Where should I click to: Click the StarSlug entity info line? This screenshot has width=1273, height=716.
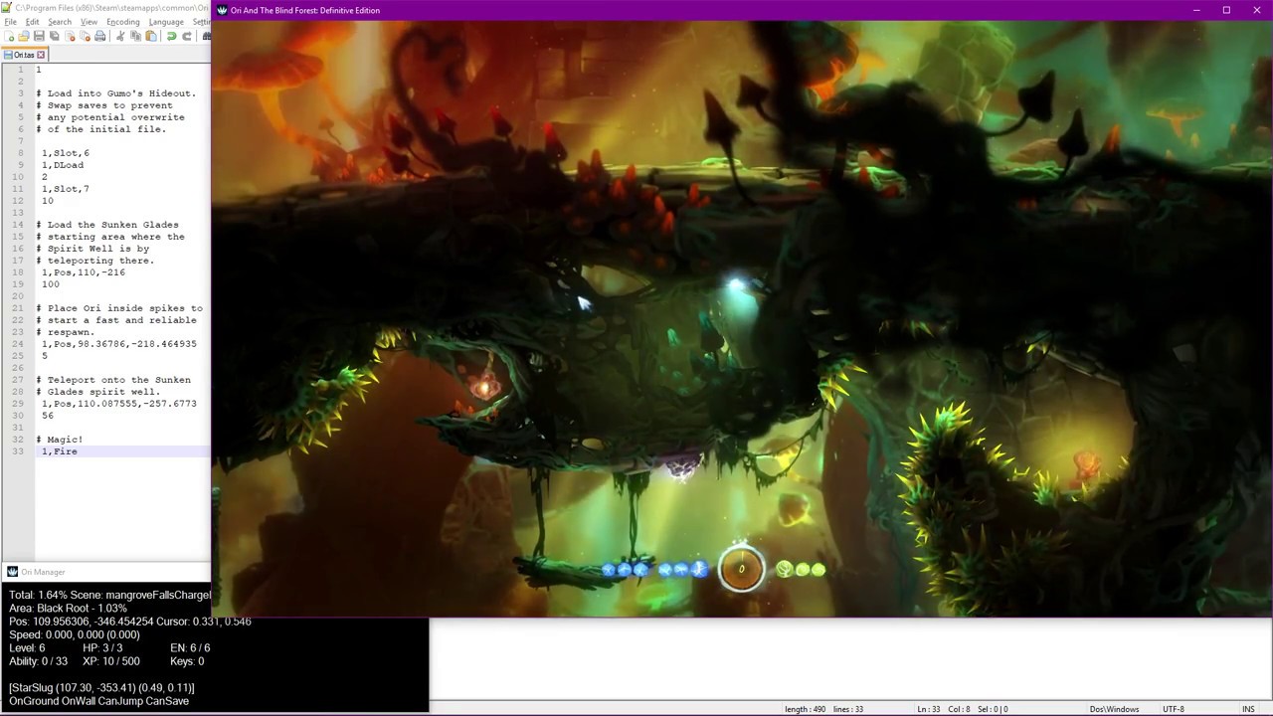[x=101, y=687]
